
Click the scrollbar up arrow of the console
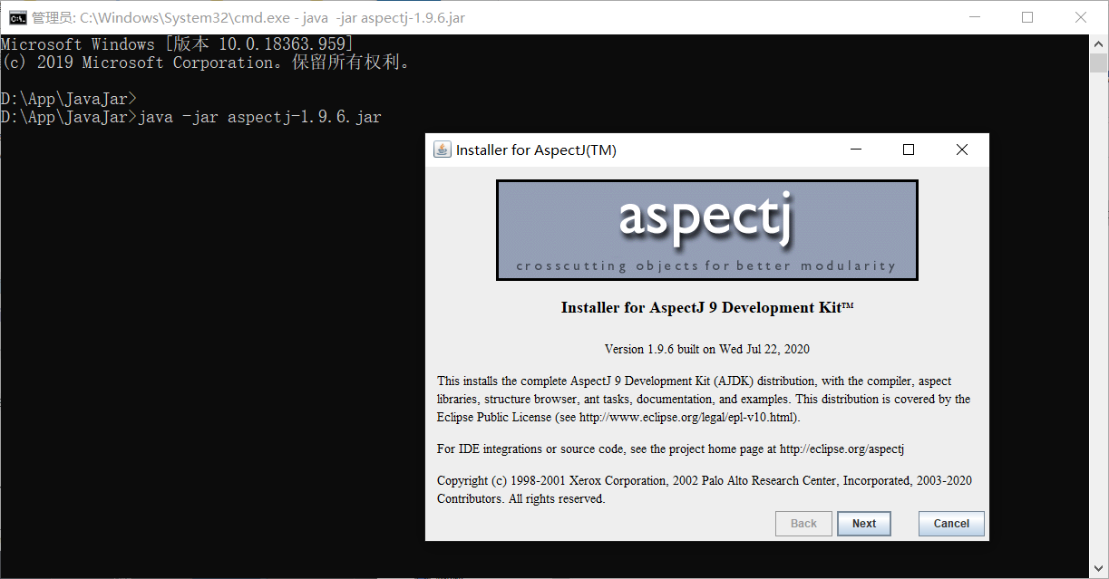pyautogui.click(x=1100, y=43)
